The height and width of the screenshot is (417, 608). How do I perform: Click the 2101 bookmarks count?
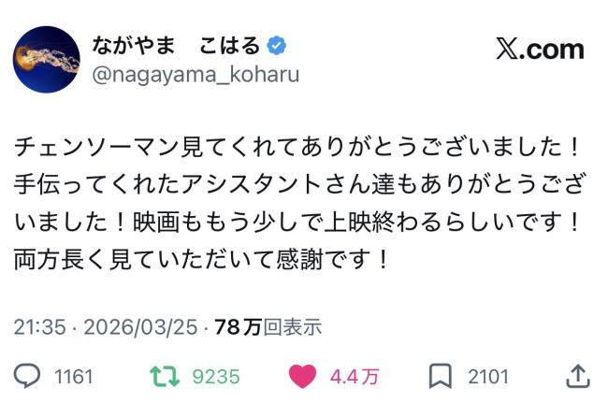pyautogui.click(x=488, y=377)
